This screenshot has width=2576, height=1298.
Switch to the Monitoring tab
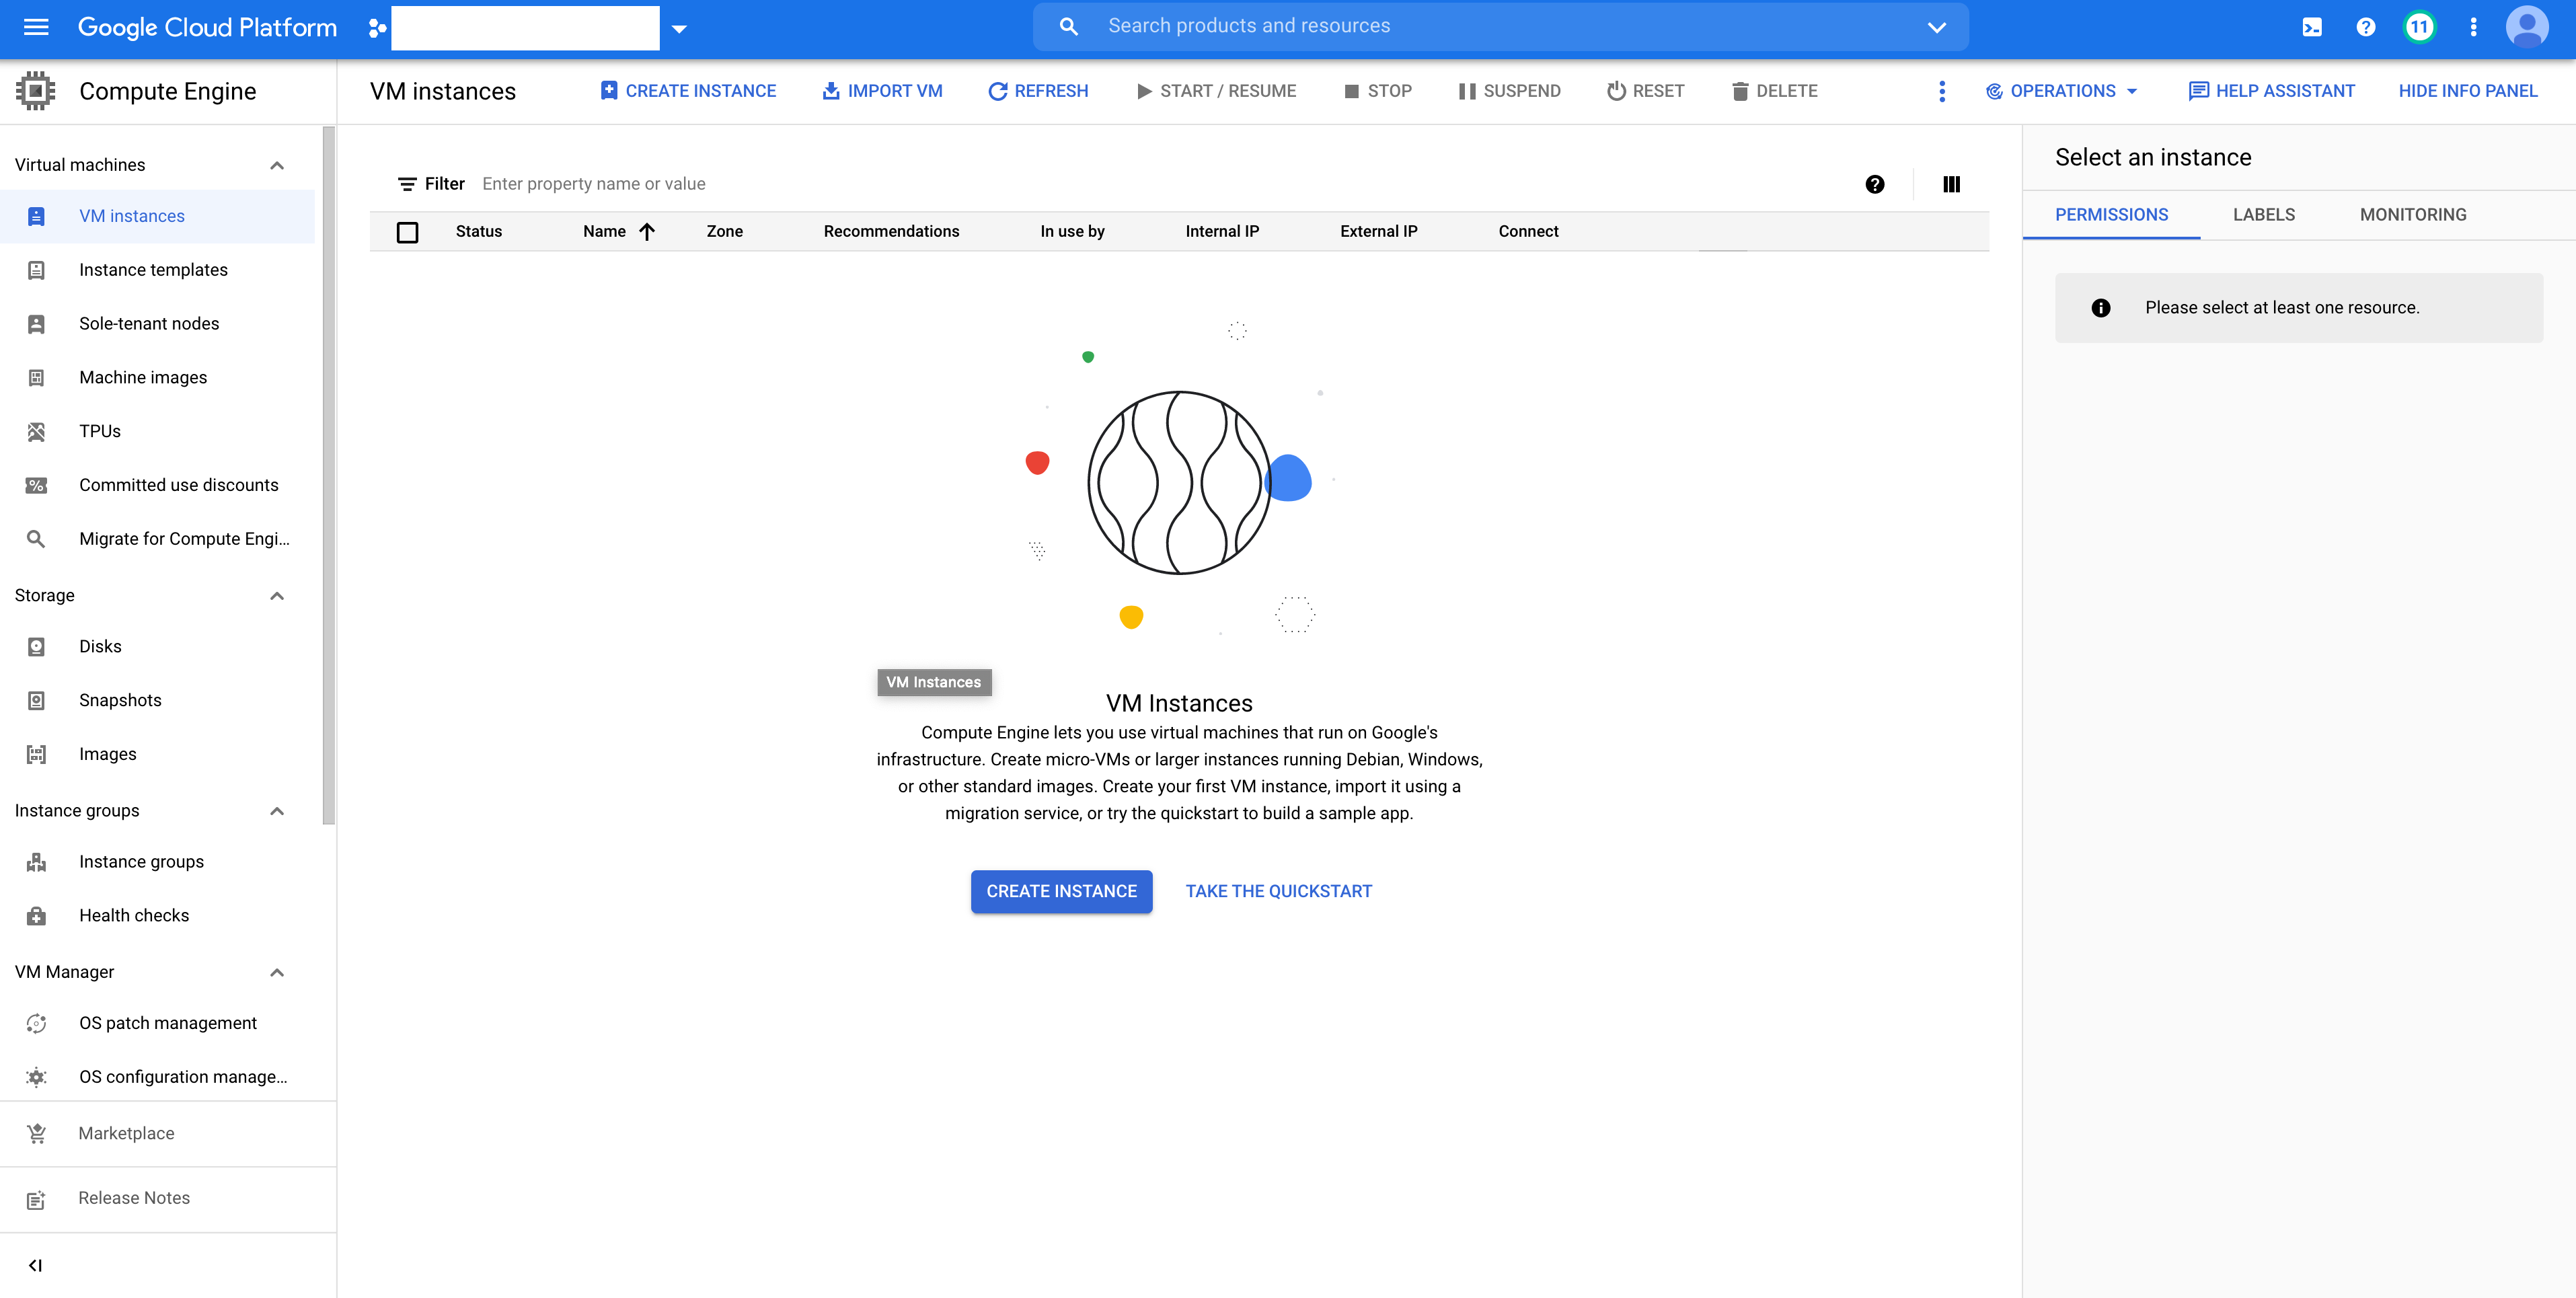click(2412, 215)
